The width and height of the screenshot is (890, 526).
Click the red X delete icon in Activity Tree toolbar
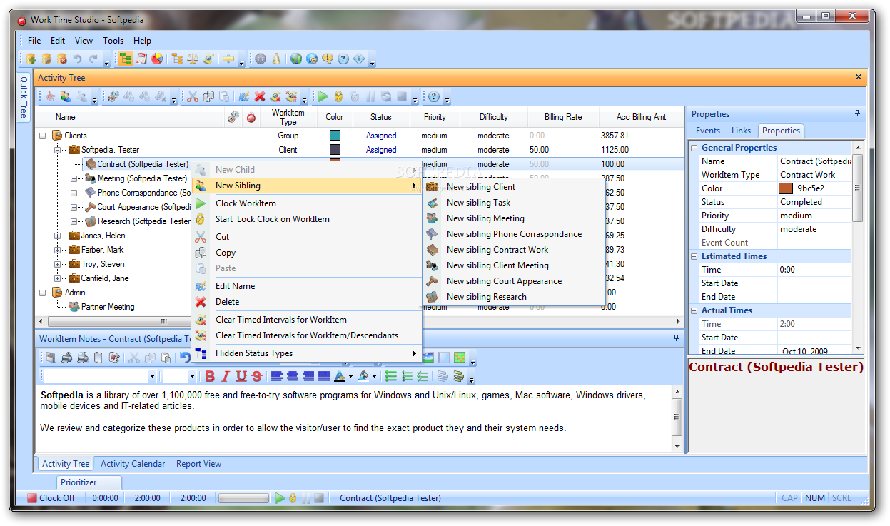coord(260,96)
